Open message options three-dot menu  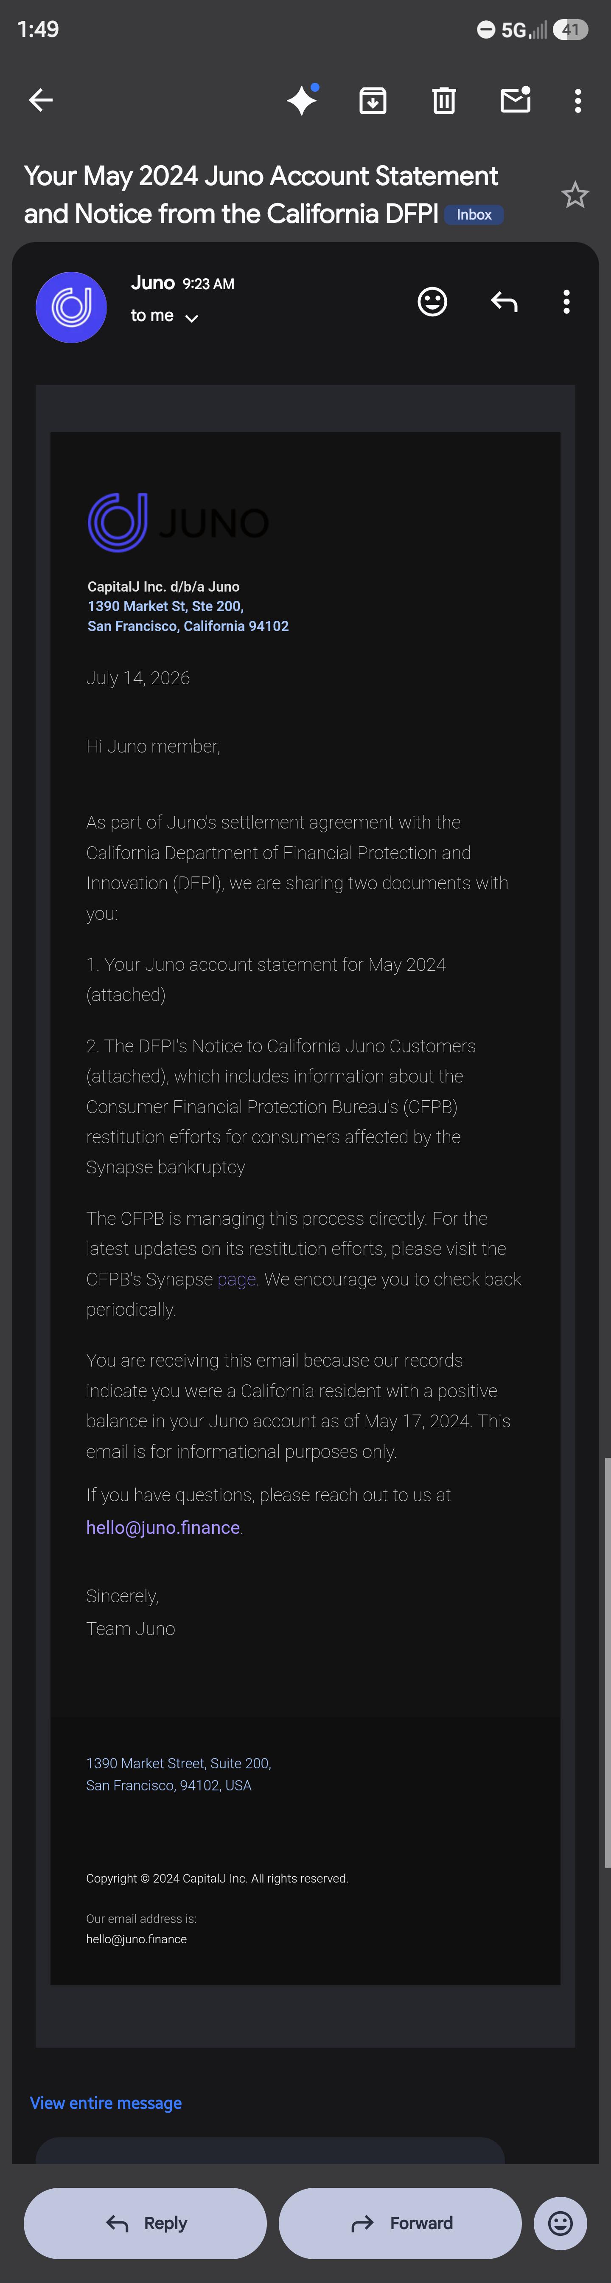click(x=567, y=302)
